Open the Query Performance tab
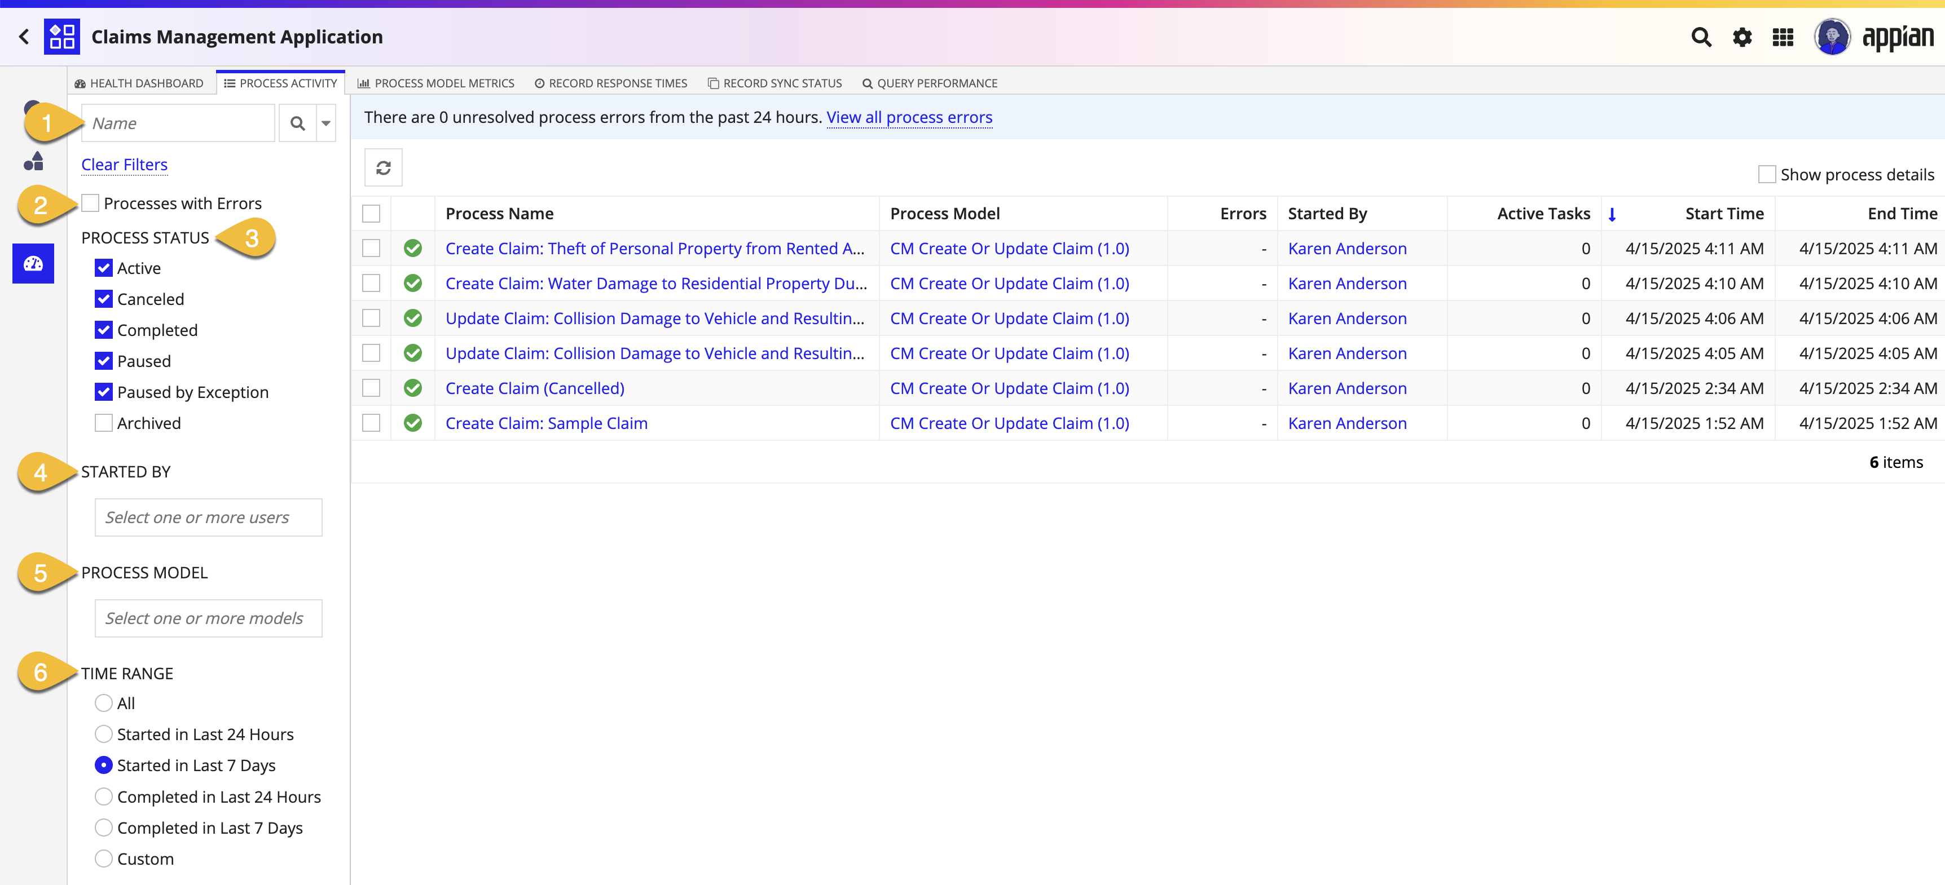Screen dimensions: 1945x885 [930, 83]
